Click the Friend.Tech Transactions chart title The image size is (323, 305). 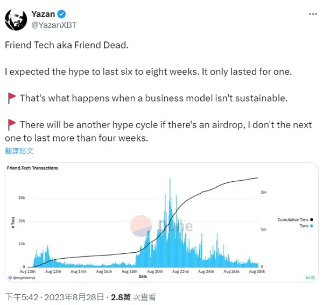coord(32,168)
